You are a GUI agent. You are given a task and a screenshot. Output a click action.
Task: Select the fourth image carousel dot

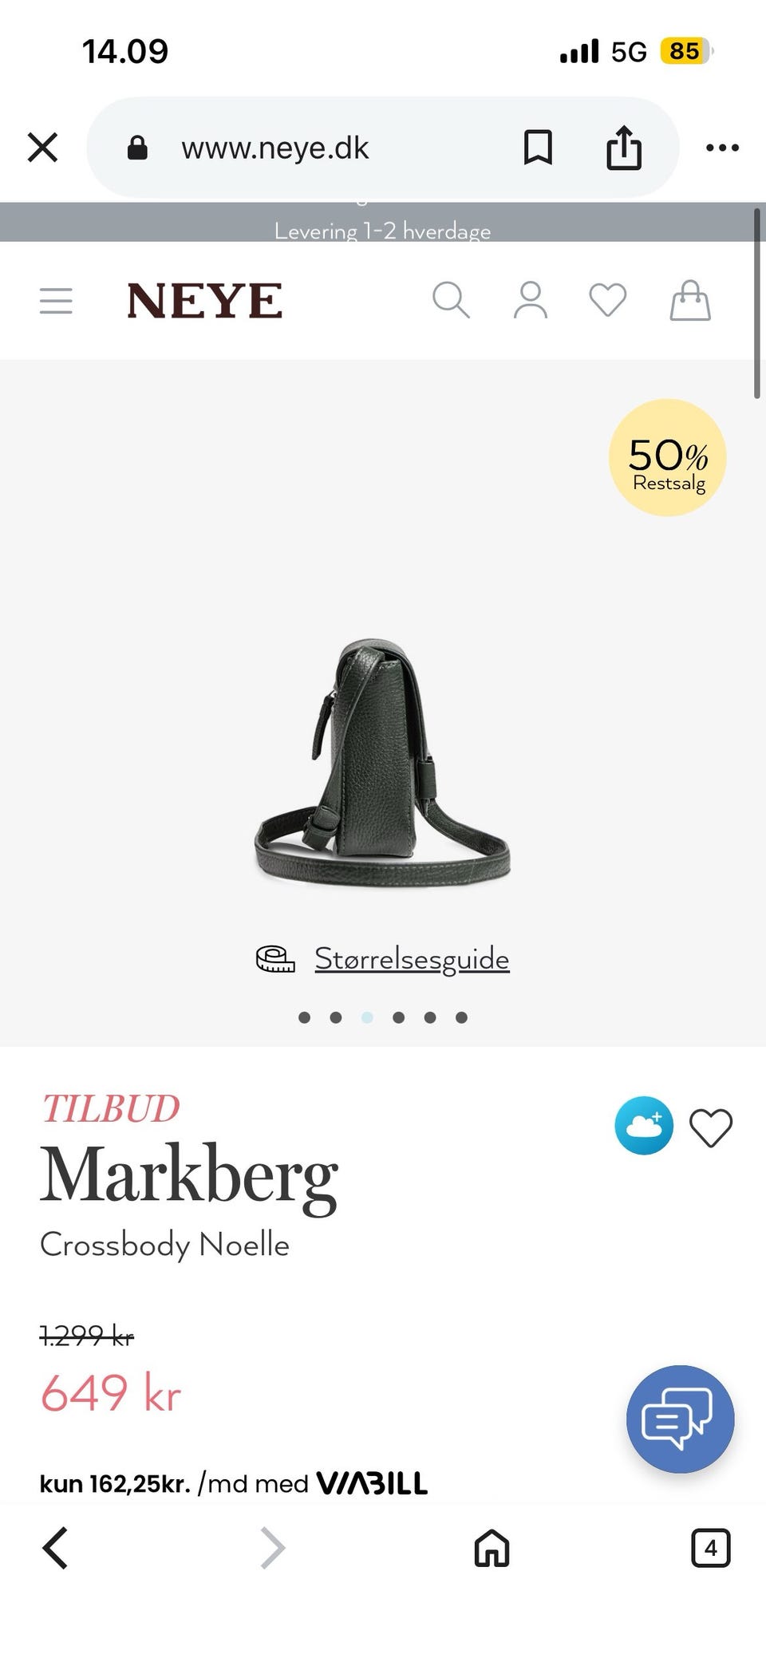coord(399,1017)
